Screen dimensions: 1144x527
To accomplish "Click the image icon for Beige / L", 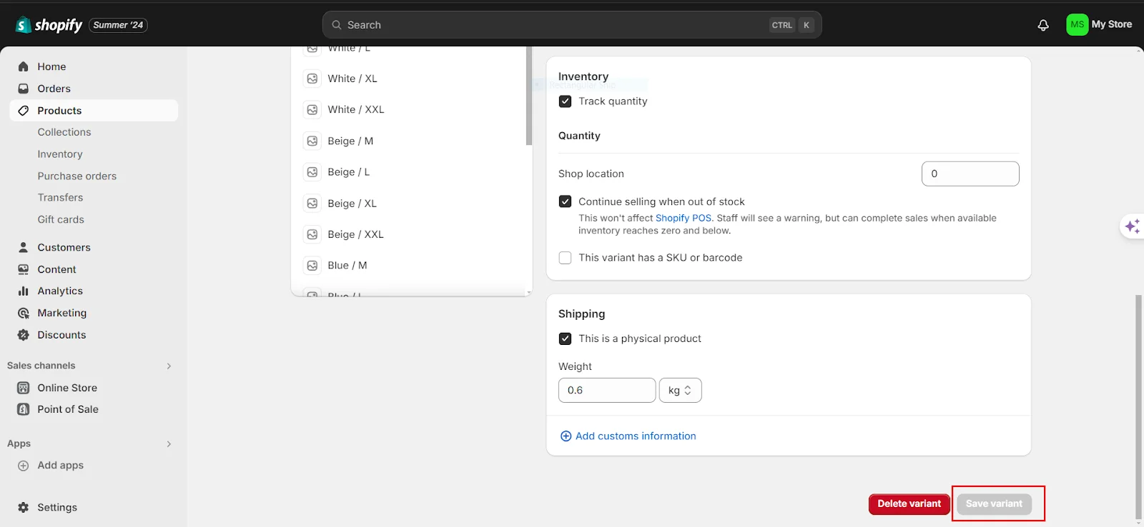I will (x=312, y=172).
